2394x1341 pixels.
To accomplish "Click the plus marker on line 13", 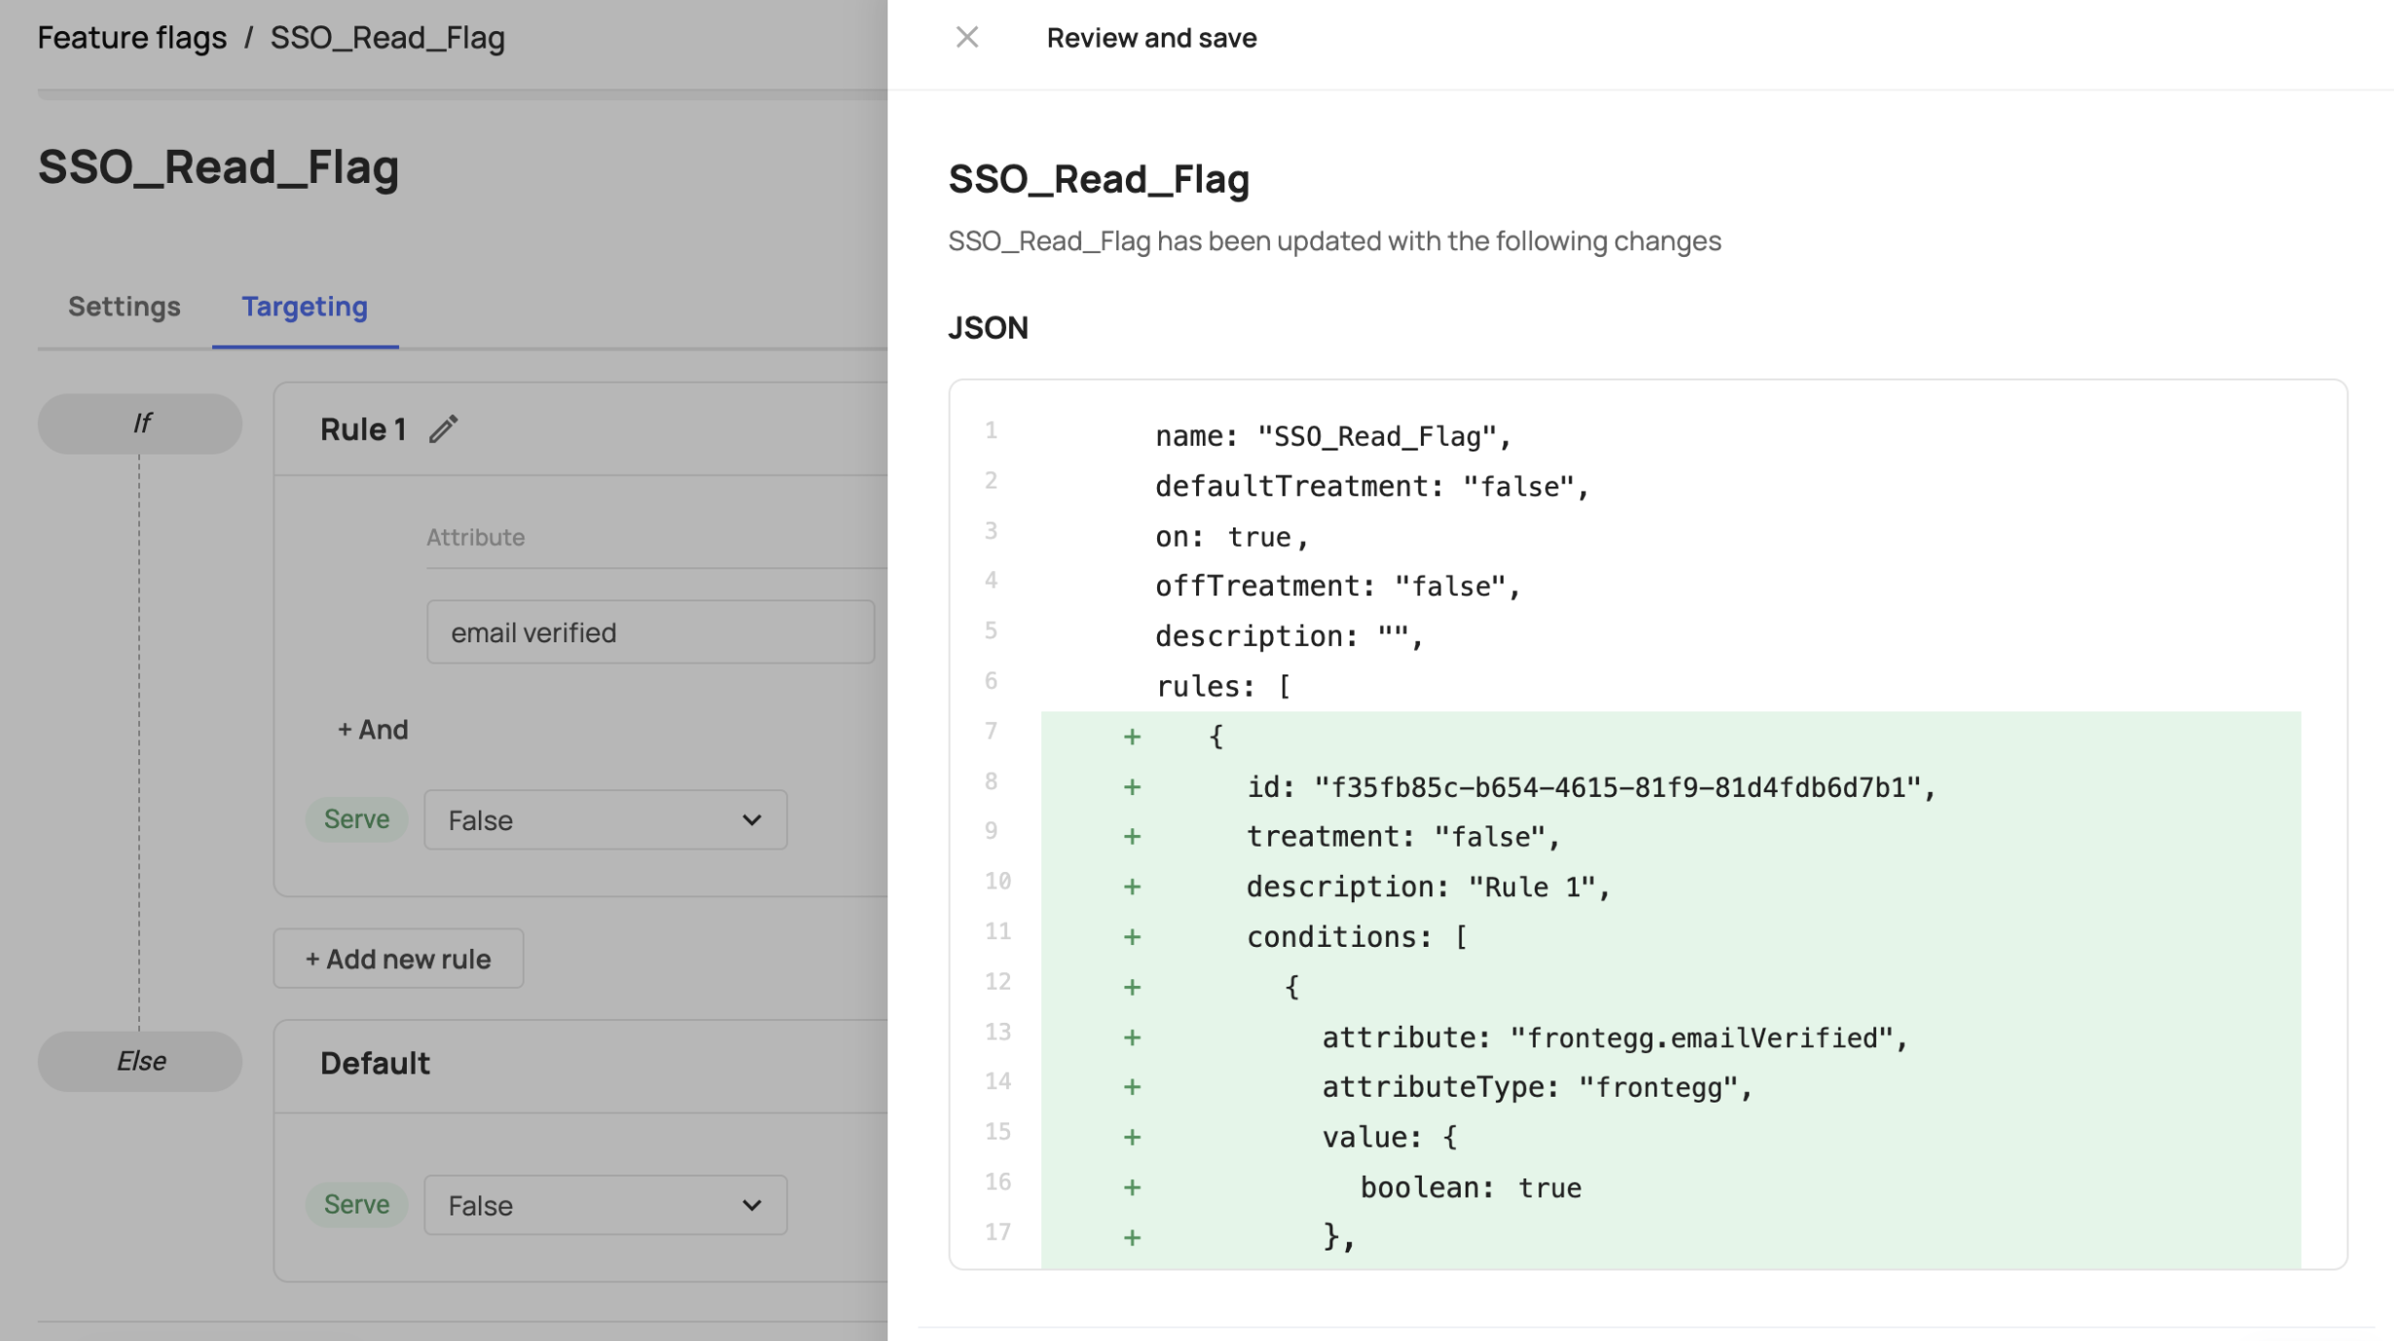I will 1132,1037.
